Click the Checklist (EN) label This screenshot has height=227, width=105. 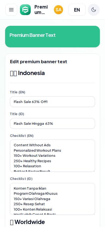22,136
